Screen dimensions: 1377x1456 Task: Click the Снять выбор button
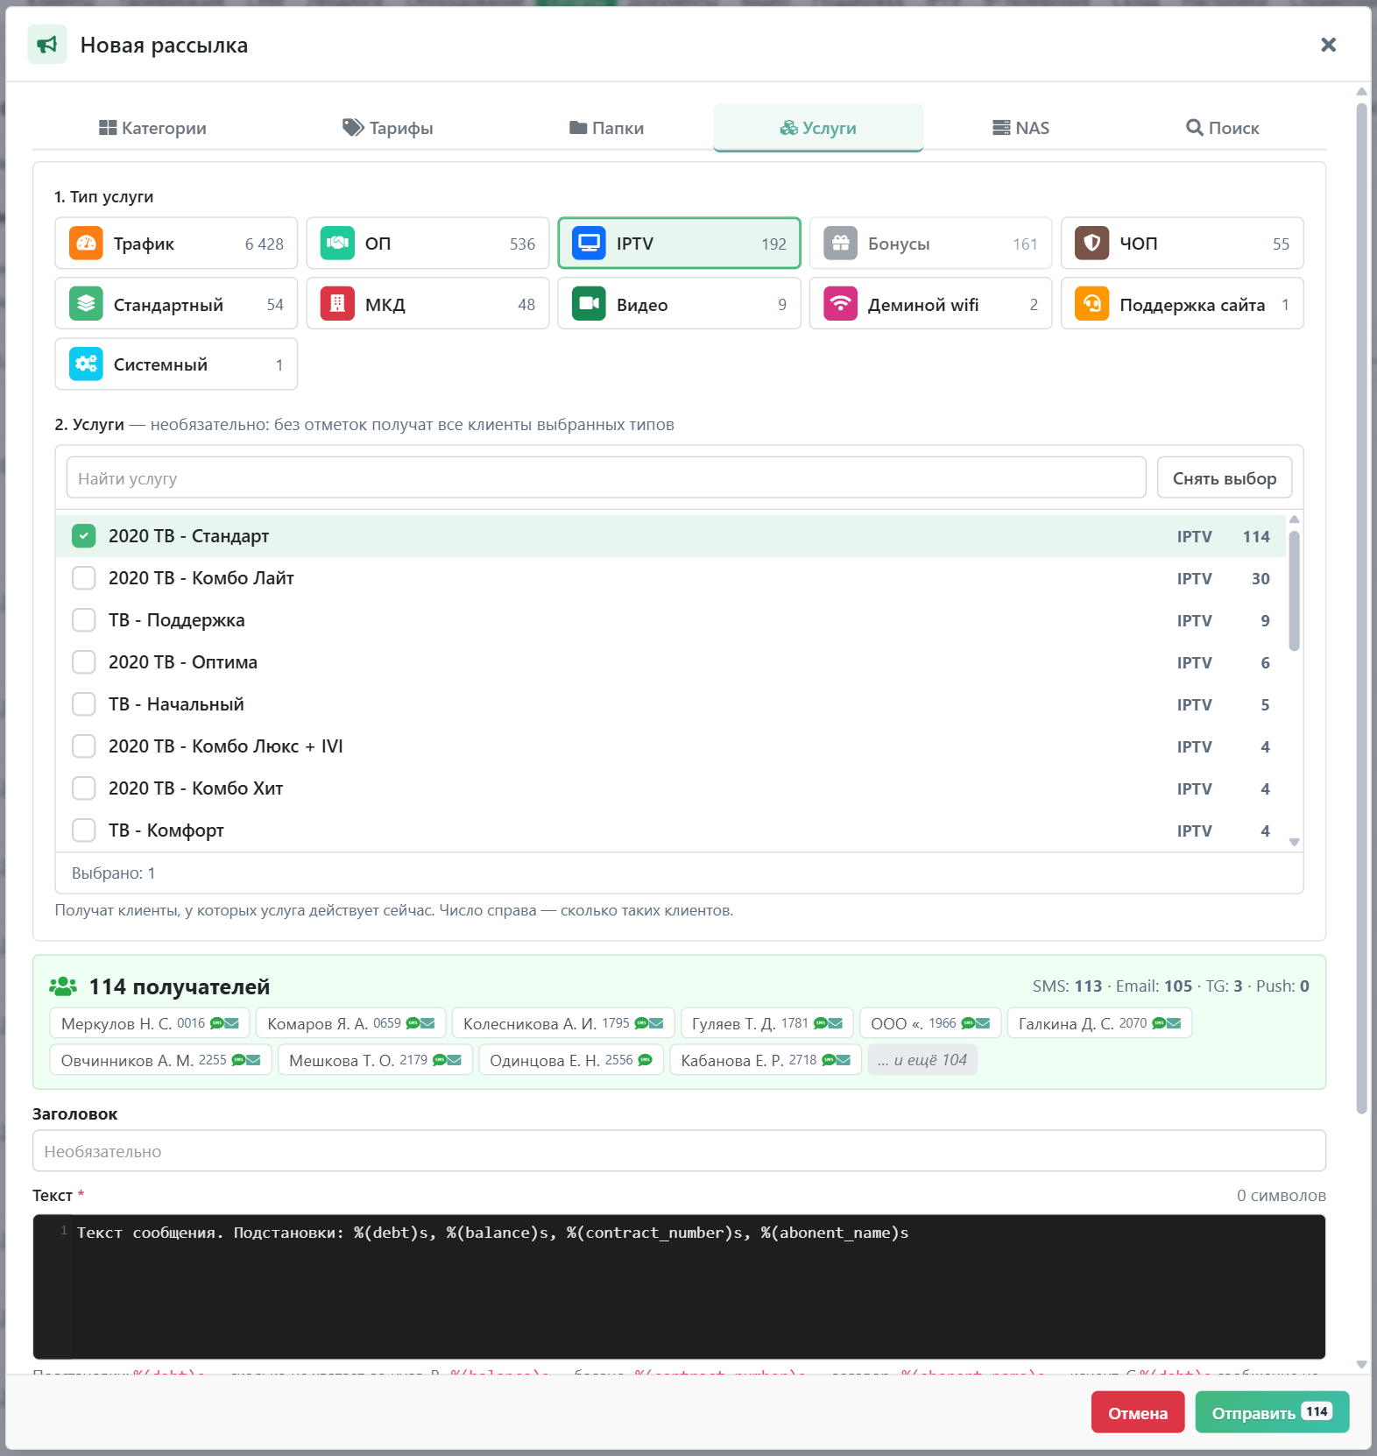[1225, 478]
